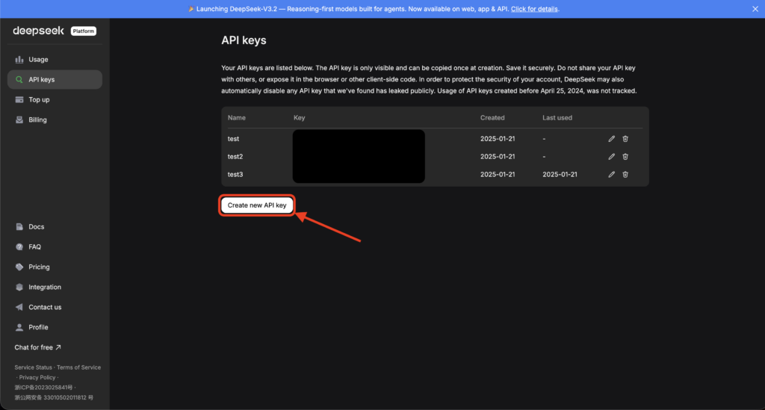
Task: Click the edit pencil icon for test key
Action: pyautogui.click(x=612, y=138)
